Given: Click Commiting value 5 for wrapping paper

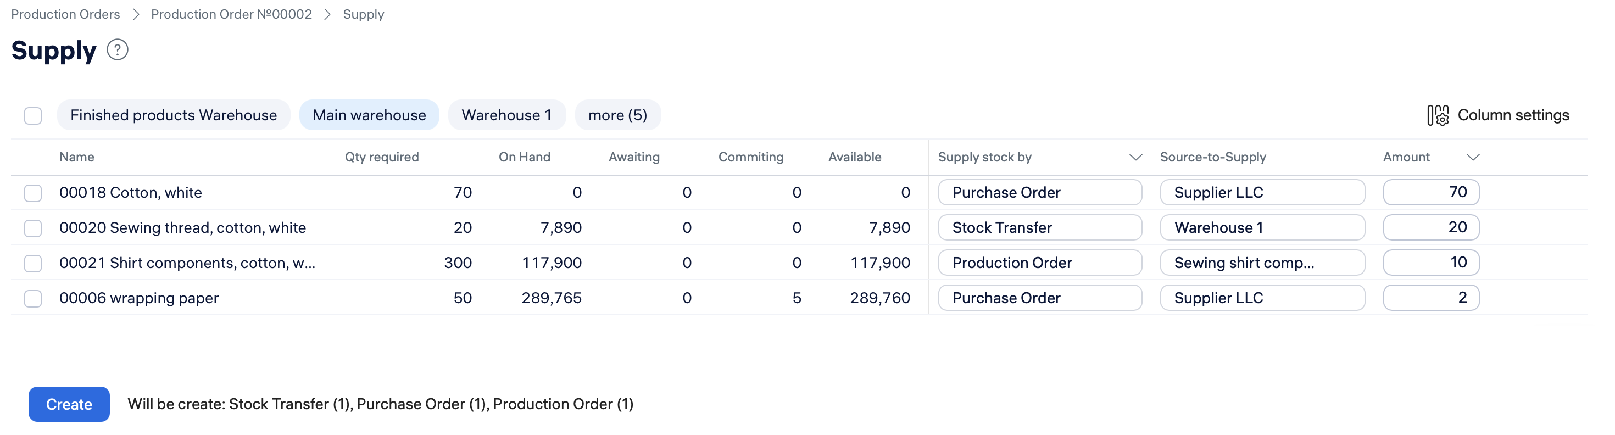Looking at the screenshot, I should (x=797, y=298).
